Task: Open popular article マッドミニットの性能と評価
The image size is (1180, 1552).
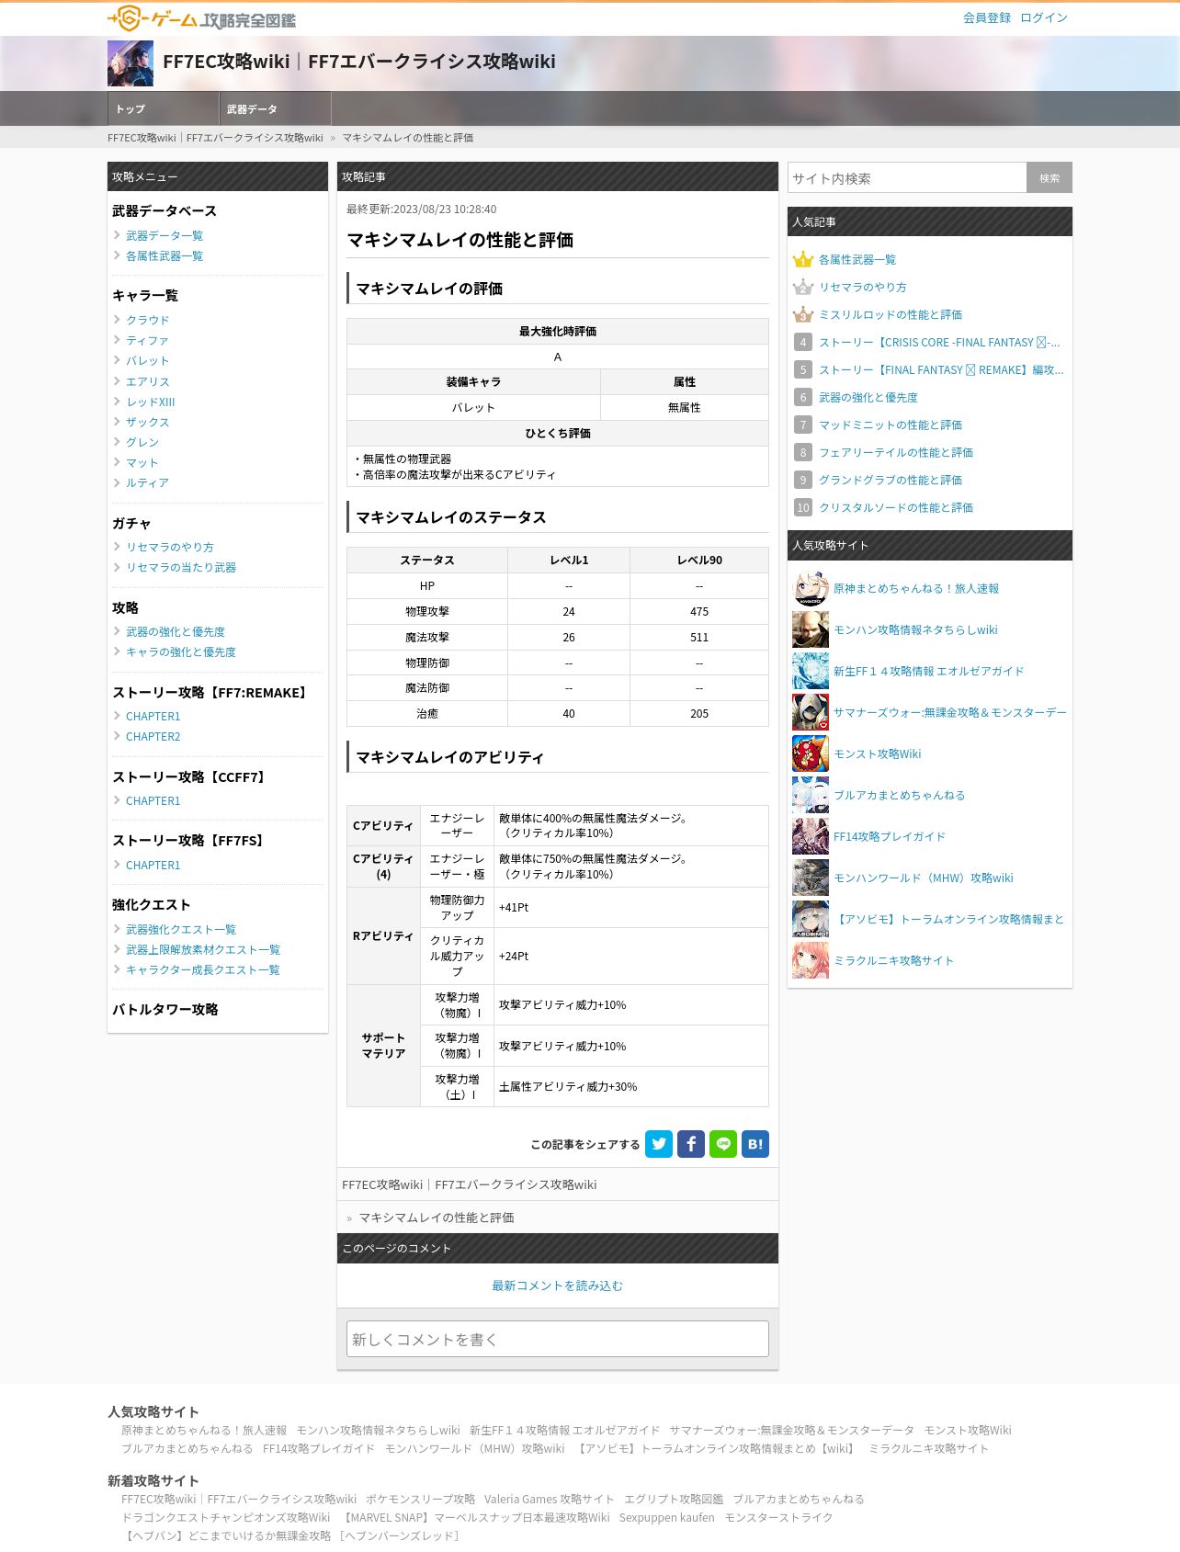Action: (x=891, y=425)
